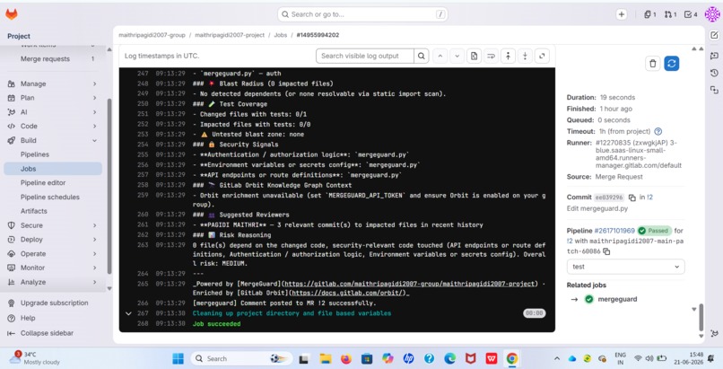The width and height of the screenshot is (723, 369).
Task: Open Merge requests in sidebar
Action: click(52, 59)
